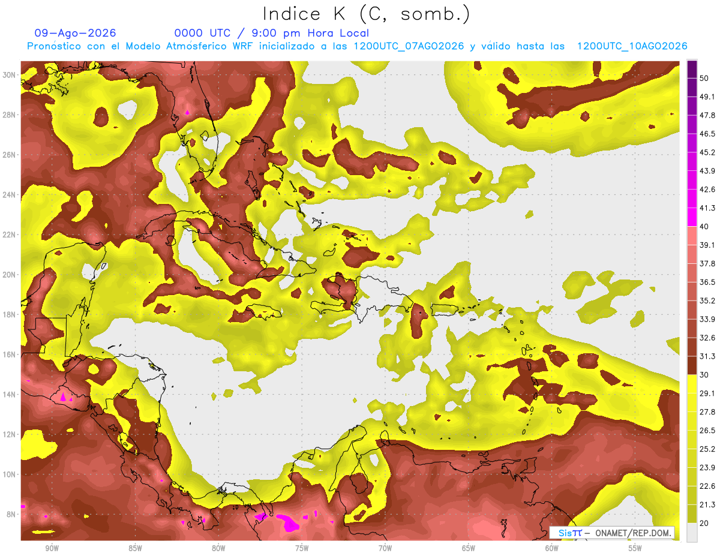Click the colorbar value '21.3'
Image resolution: width=720 pixels, height=556 pixels.
tap(708, 504)
